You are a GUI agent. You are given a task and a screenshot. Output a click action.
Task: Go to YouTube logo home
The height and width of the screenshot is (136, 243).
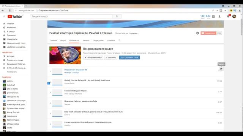[15, 16]
